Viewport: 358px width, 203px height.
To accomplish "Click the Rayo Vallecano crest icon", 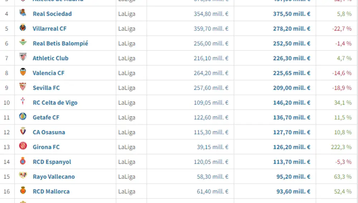I will click(x=23, y=175).
